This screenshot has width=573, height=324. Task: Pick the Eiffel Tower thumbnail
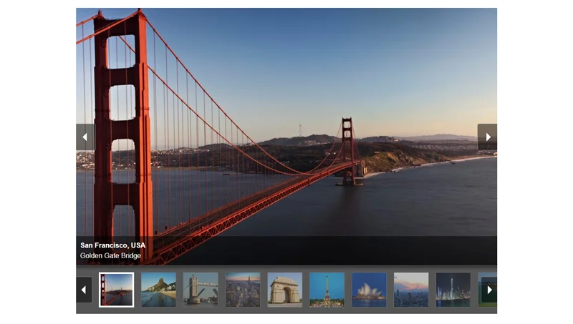pyautogui.click(x=327, y=290)
